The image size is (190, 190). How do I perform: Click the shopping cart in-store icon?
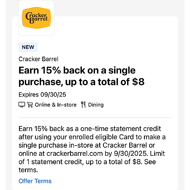[30, 105]
